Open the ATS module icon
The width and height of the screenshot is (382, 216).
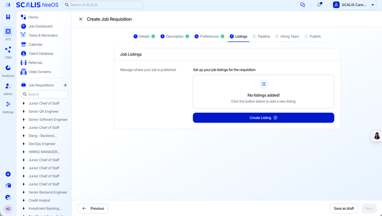8,31
